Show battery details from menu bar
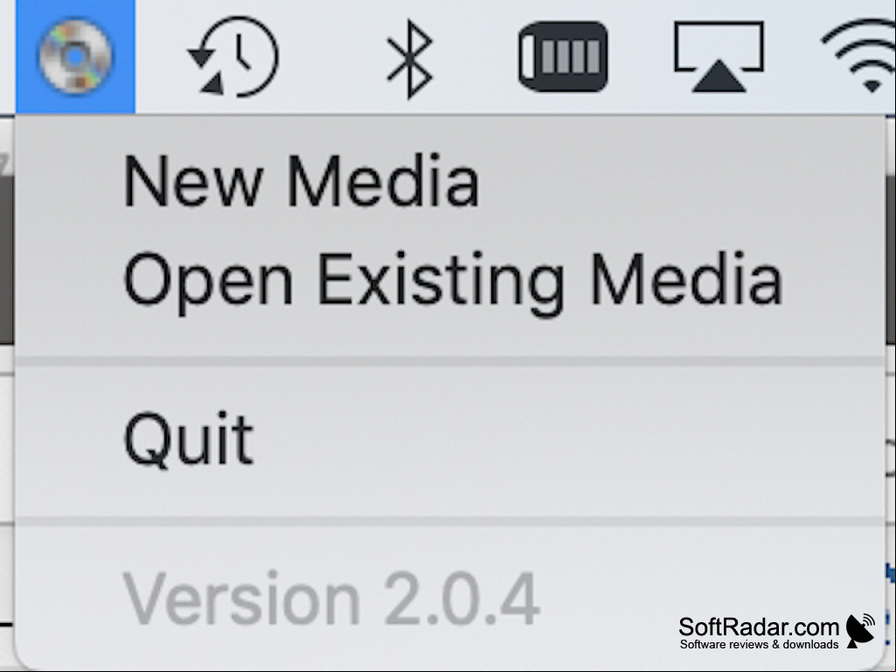 [x=563, y=56]
